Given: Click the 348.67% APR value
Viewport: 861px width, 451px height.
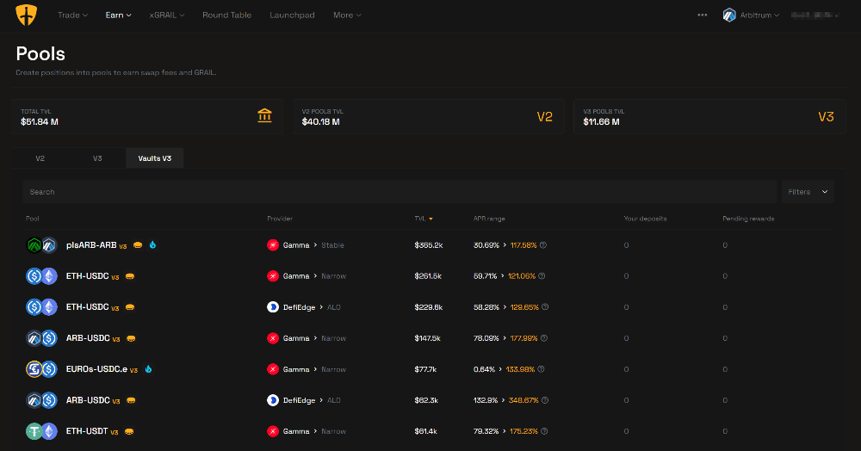Looking at the screenshot, I should (523, 400).
